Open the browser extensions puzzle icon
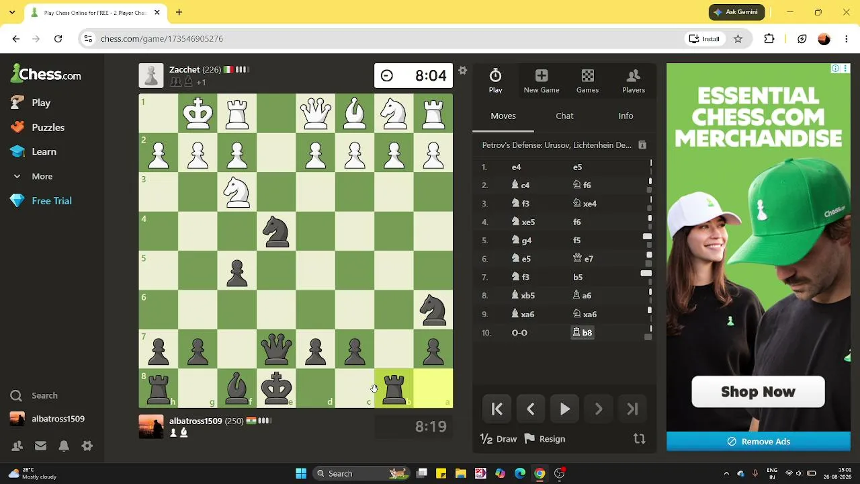 (x=769, y=39)
